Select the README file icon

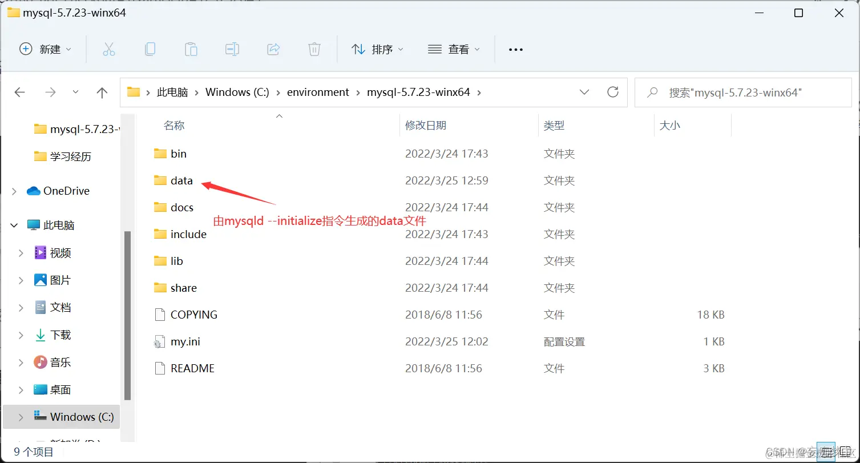coord(160,368)
